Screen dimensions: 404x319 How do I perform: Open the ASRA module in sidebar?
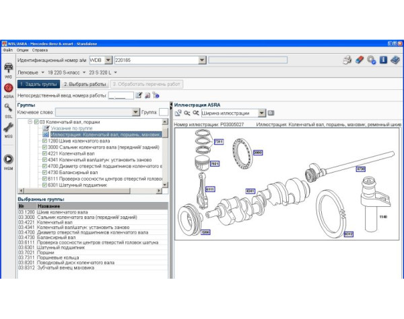(x=8, y=89)
